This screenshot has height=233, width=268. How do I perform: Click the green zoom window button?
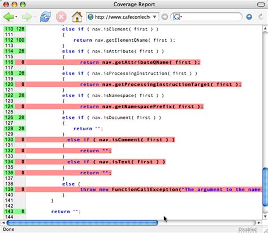click(23, 5)
